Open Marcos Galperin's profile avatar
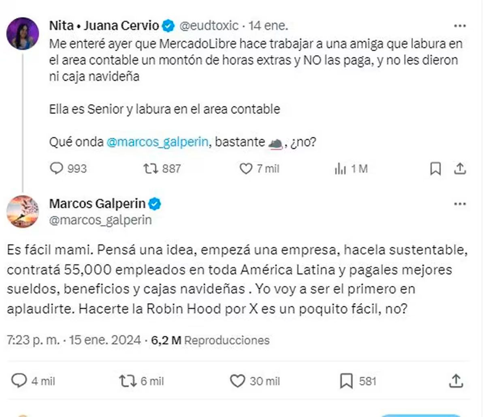The width and height of the screenshot is (486, 417). tap(23, 211)
